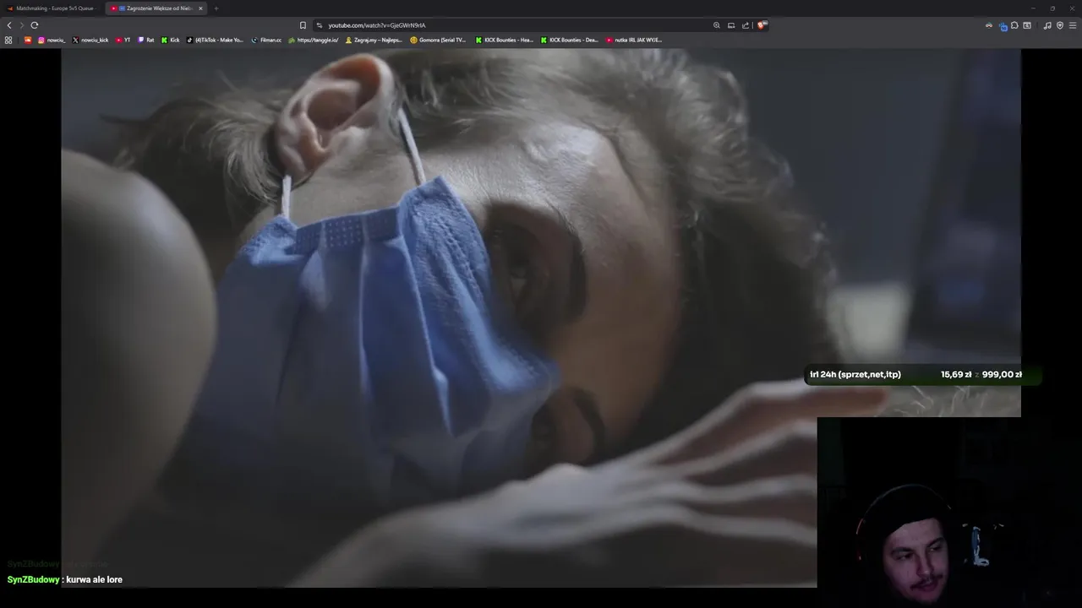Image resolution: width=1082 pixels, height=608 pixels.
Task: Open the Filman.cc bookmark
Action: click(x=266, y=40)
